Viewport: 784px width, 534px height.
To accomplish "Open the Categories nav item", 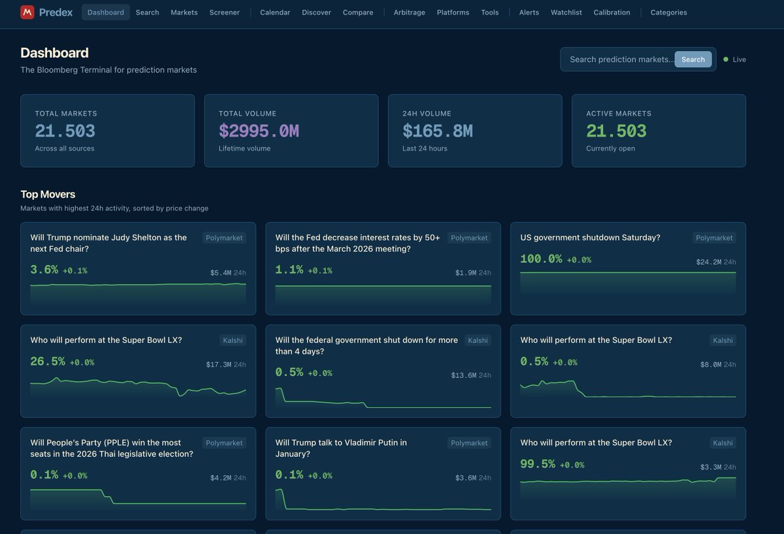I will point(669,12).
